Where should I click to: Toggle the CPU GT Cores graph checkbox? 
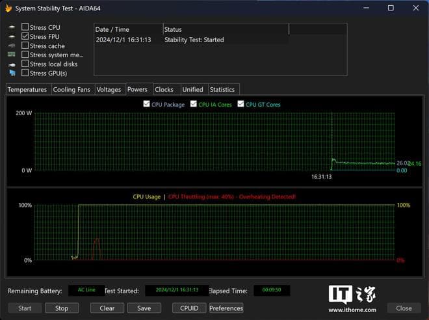coord(240,104)
